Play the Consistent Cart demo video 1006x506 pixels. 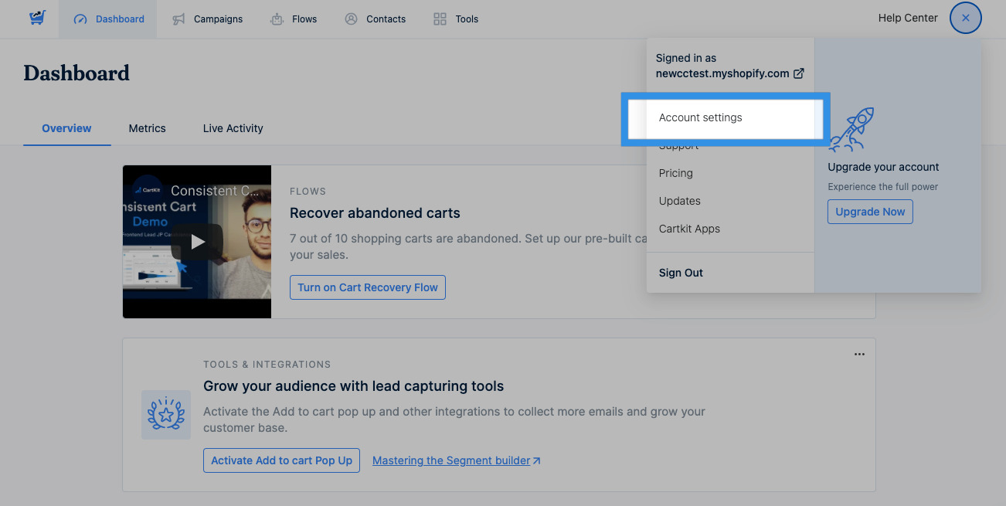[x=198, y=242]
